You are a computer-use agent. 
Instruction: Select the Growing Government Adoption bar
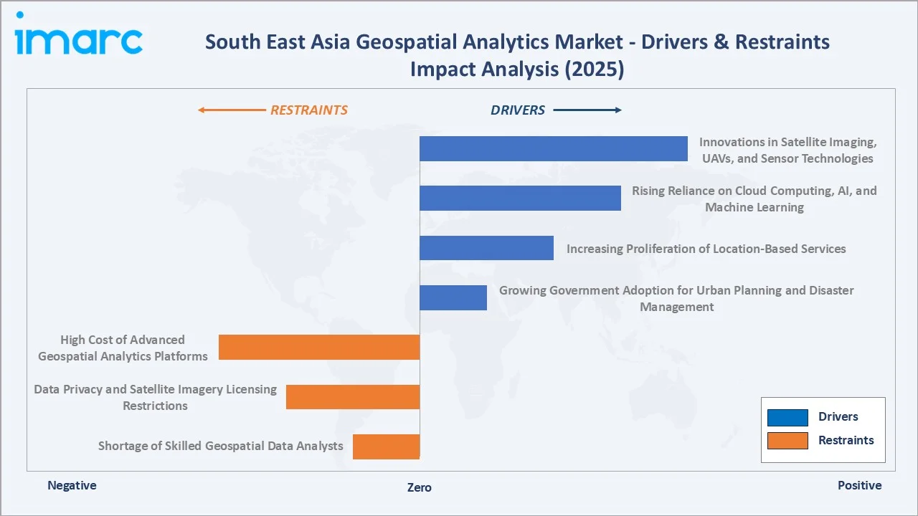[x=453, y=297]
